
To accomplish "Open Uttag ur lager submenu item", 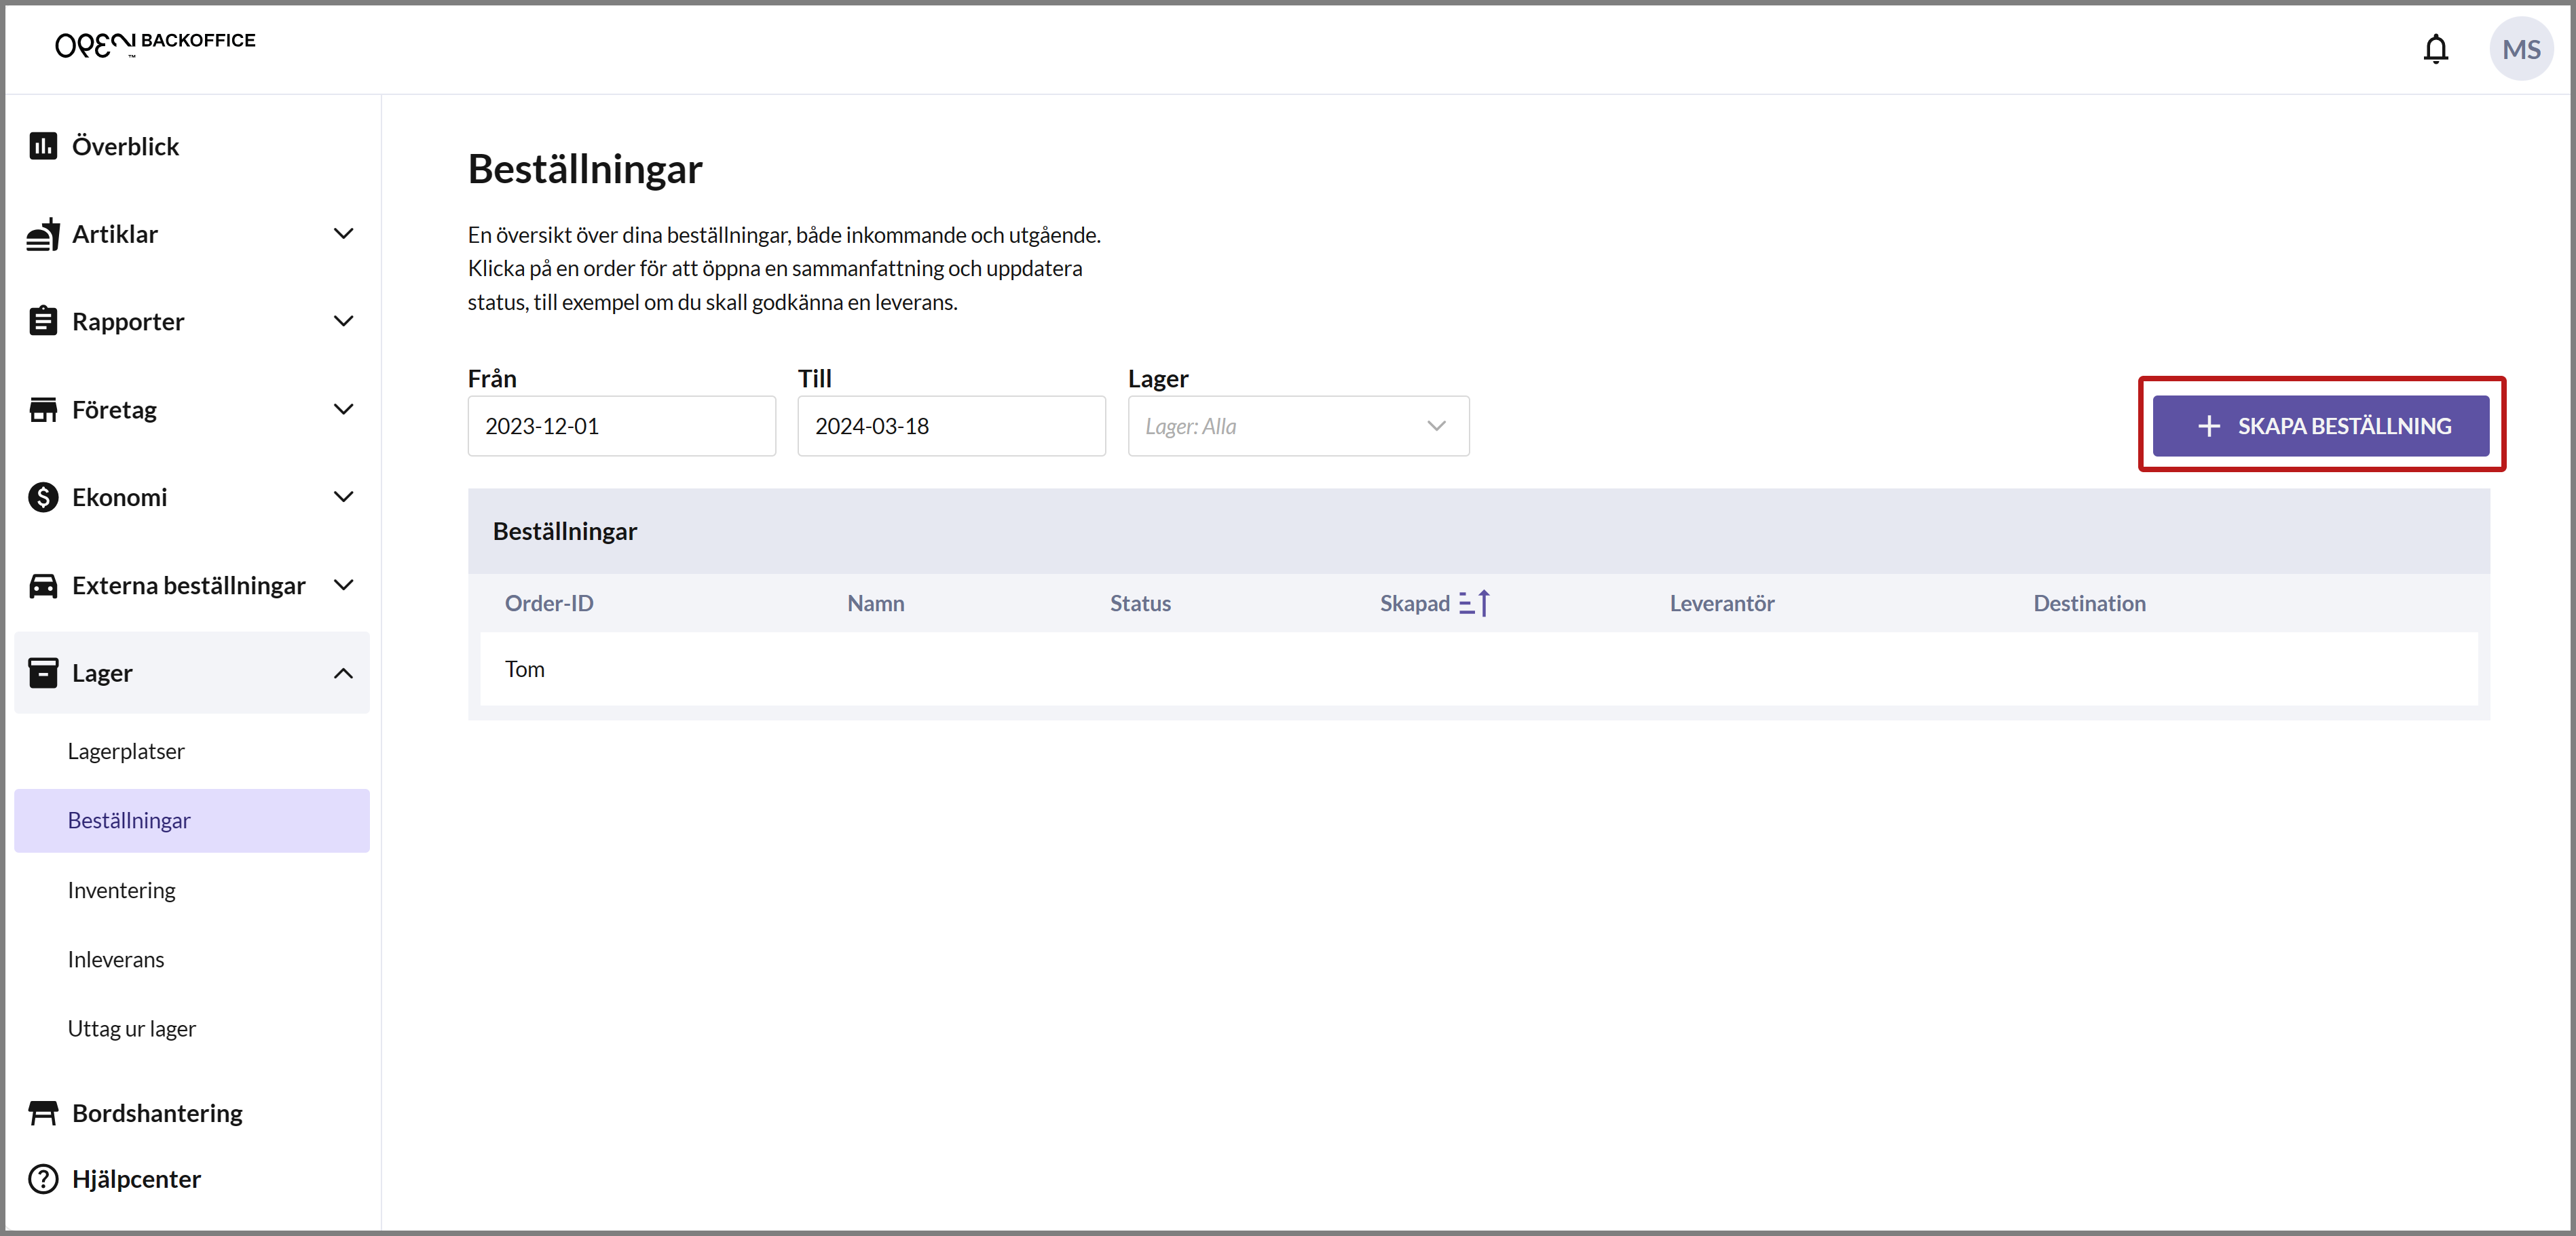I will [x=132, y=1028].
